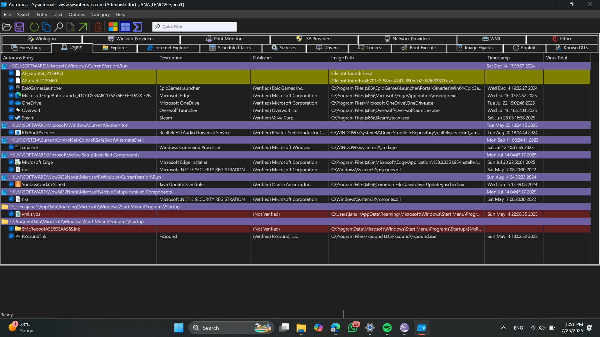The width and height of the screenshot is (600, 337).
Task: Click the red Delete trash icon
Action: click(x=98, y=27)
